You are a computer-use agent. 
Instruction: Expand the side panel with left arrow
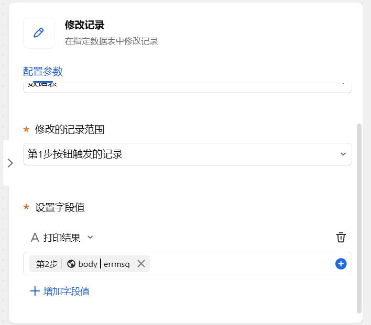pos(10,163)
